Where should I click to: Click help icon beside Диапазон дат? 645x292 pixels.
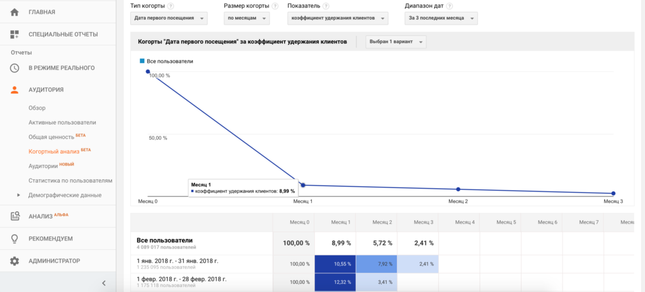(449, 6)
